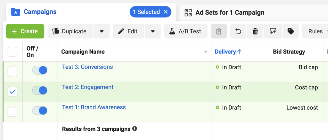328x140 pixels.
Task: Check the Test 1: Brand Awareness checkbox
Action: point(12,112)
